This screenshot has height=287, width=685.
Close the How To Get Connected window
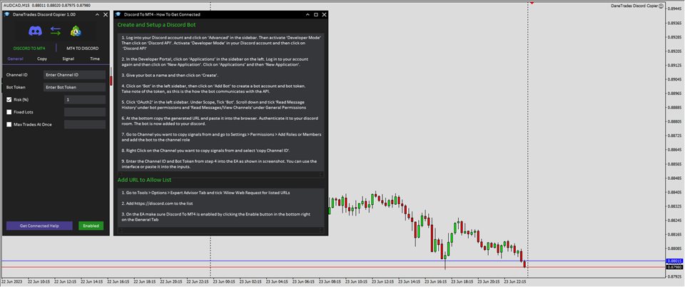pyautogui.click(x=324, y=14)
